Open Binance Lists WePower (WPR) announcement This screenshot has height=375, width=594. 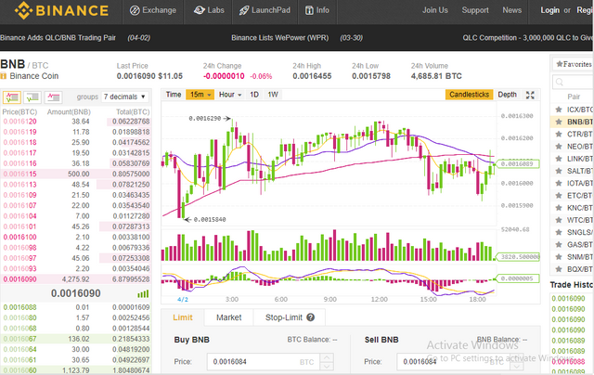pos(280,37)
